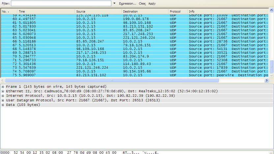Sort by Protocol column header
This screenshot has height=154, width=274.
pyautogui.click(x=178, y=11)
